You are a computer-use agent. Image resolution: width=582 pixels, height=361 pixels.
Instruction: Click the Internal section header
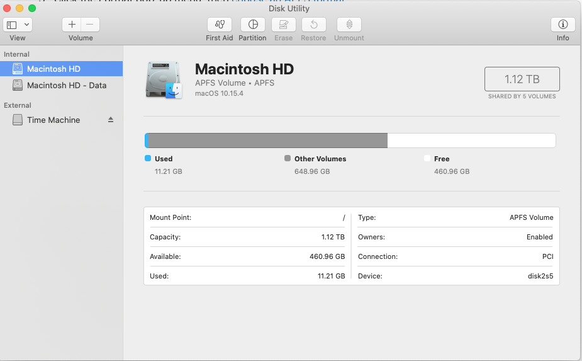16,54
